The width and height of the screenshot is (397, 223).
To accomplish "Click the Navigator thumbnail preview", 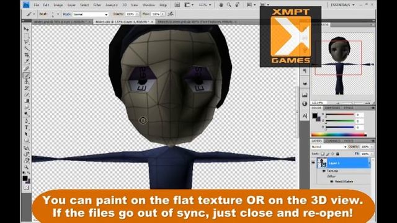I will 342,64.
